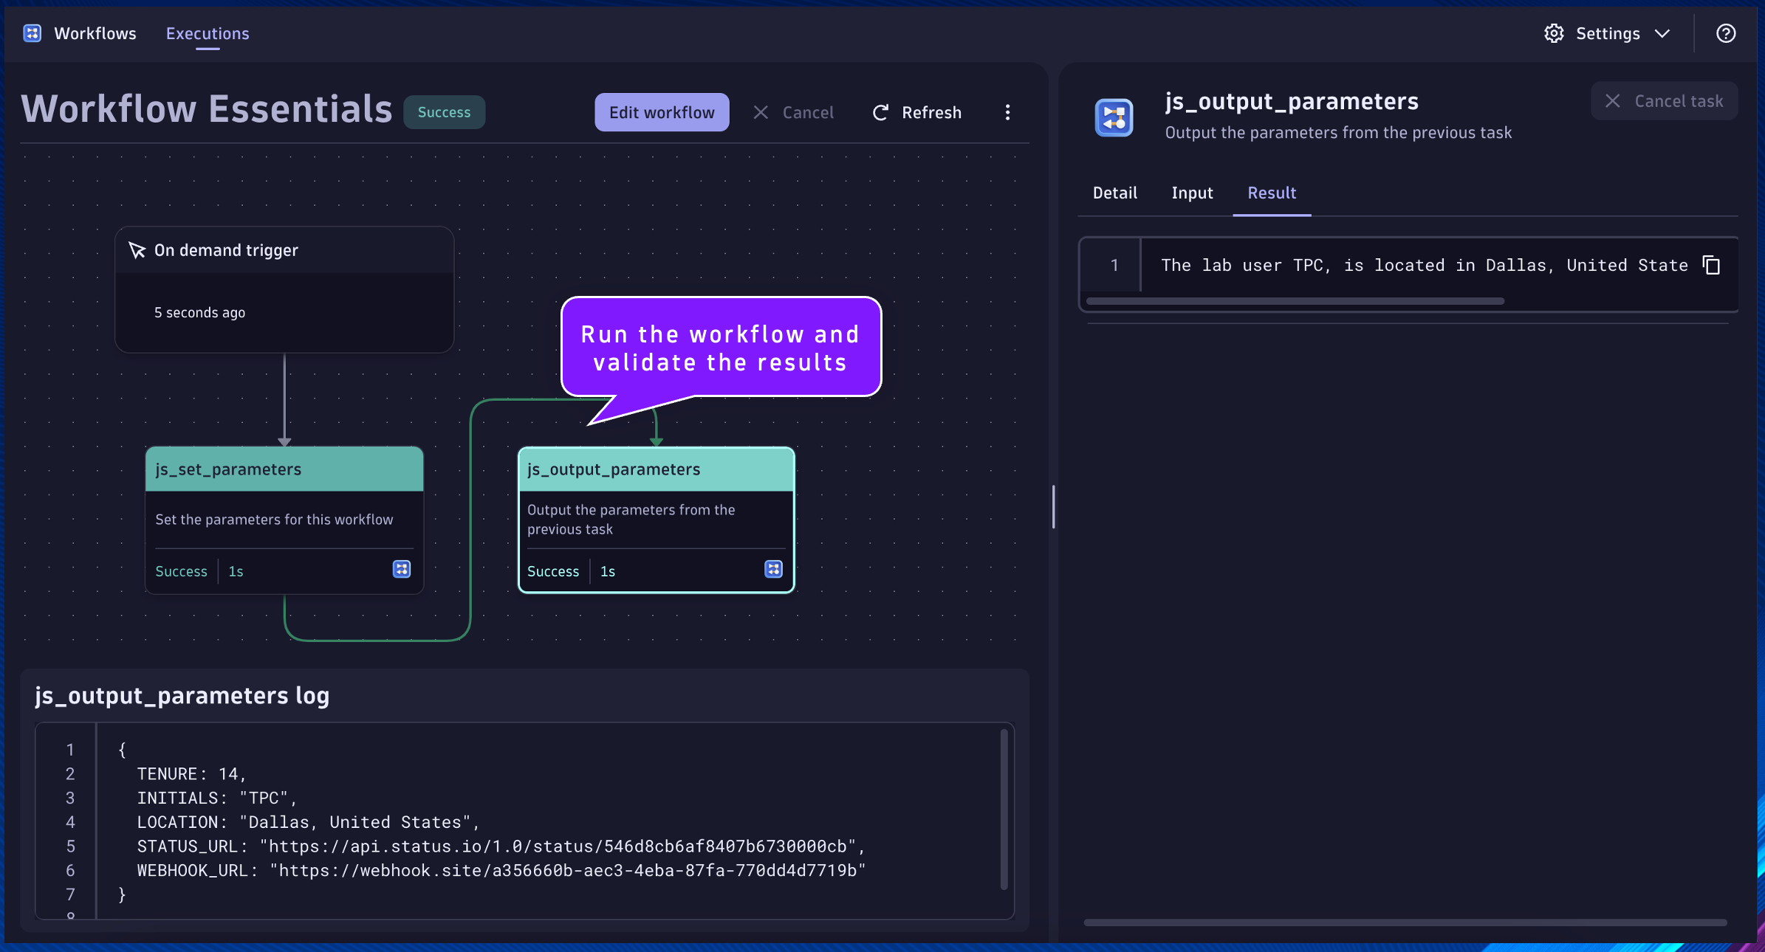Click the on-demand trigger cursor icon
Screen dimensions: 1765x952
pos(137,250)
